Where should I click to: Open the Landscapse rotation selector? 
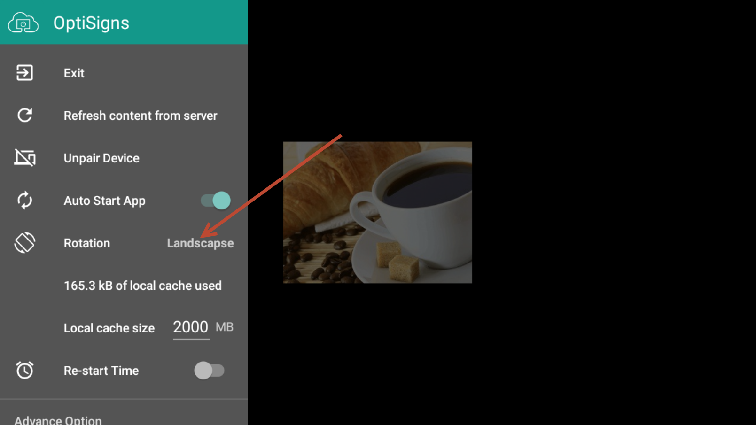[x=200, y=243]
